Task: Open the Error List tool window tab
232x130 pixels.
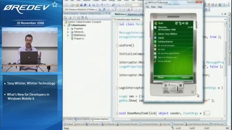Action: click(x=79, y=124)
